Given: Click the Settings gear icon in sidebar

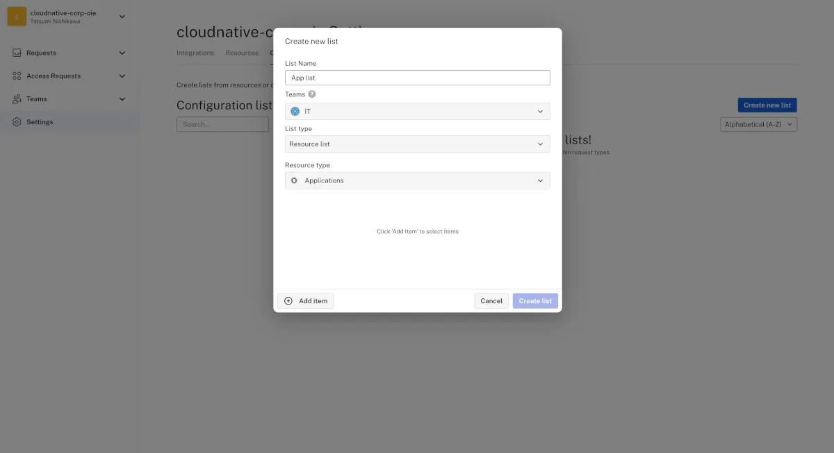Looking at the screenshot, I should (17, 121).
